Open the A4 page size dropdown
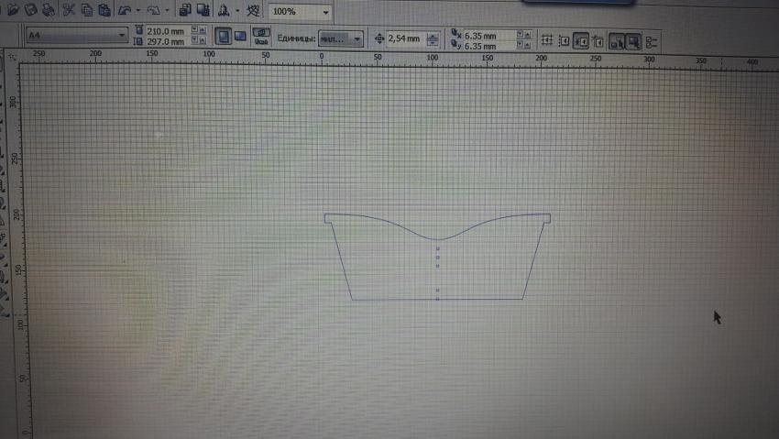The height and width of the screenshot is (439, 779). [x=122, y=36]
